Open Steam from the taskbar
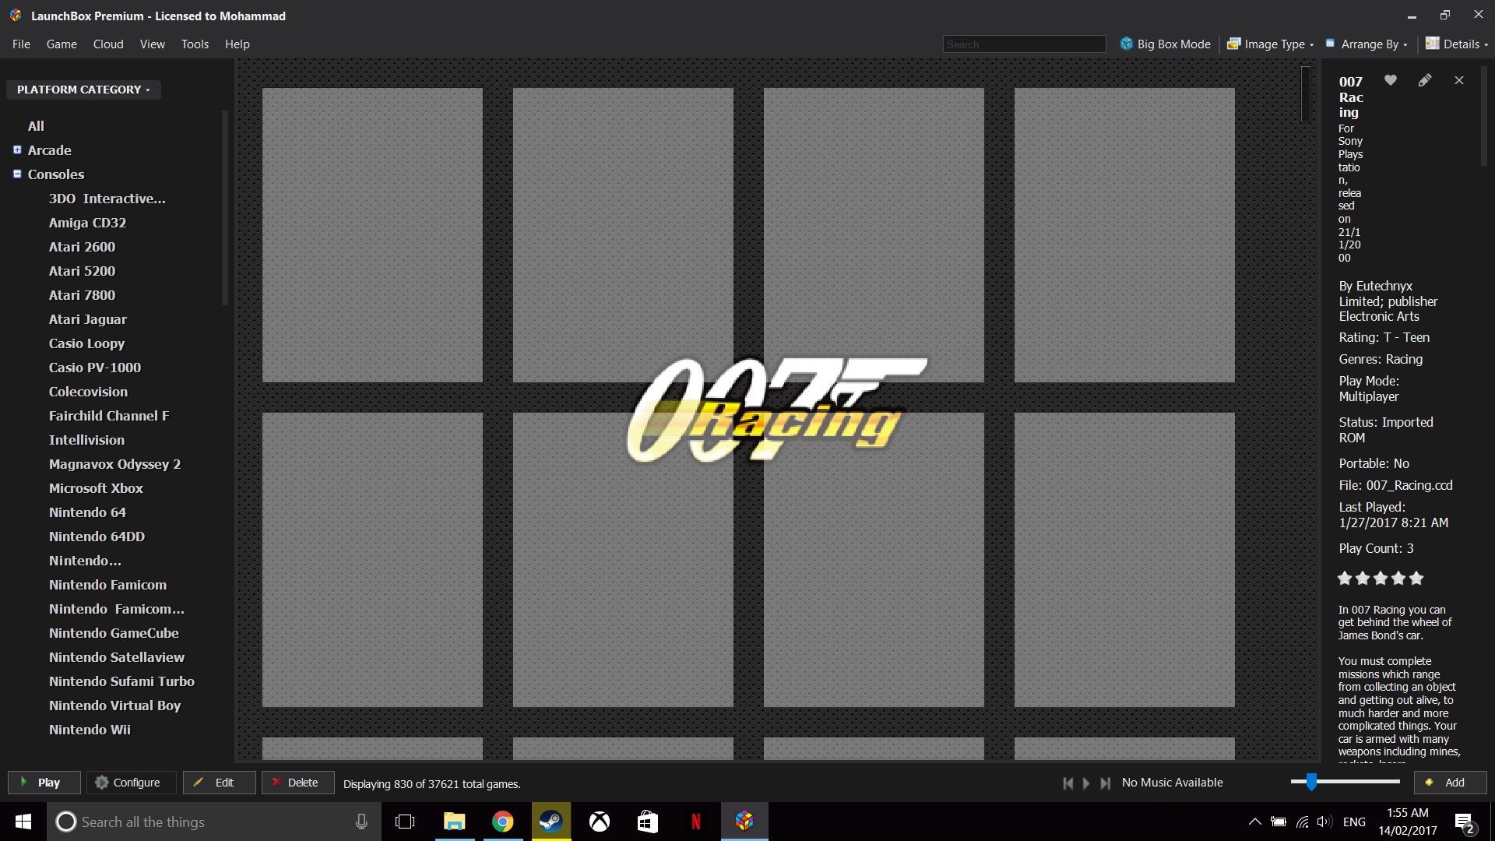This screenshot has height=841, width=1495. point(551,822)
